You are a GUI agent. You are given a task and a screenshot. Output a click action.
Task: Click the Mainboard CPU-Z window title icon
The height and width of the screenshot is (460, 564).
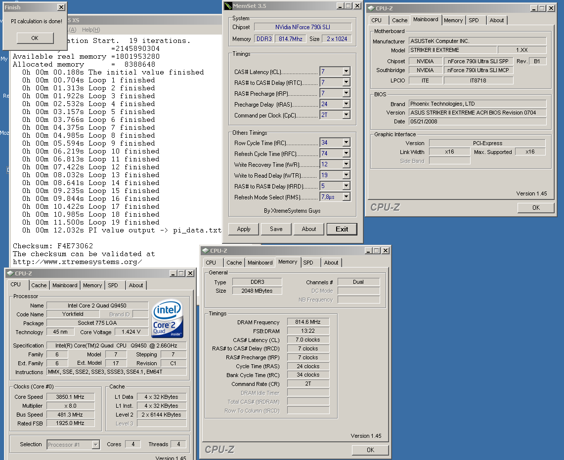371,8
